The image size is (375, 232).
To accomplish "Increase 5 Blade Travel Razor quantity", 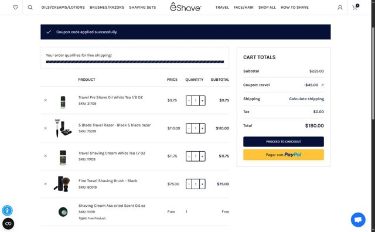I will tap(202, 128).
